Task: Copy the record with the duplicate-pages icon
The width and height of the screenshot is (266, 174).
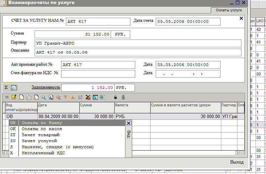Action: pos(29,97)
